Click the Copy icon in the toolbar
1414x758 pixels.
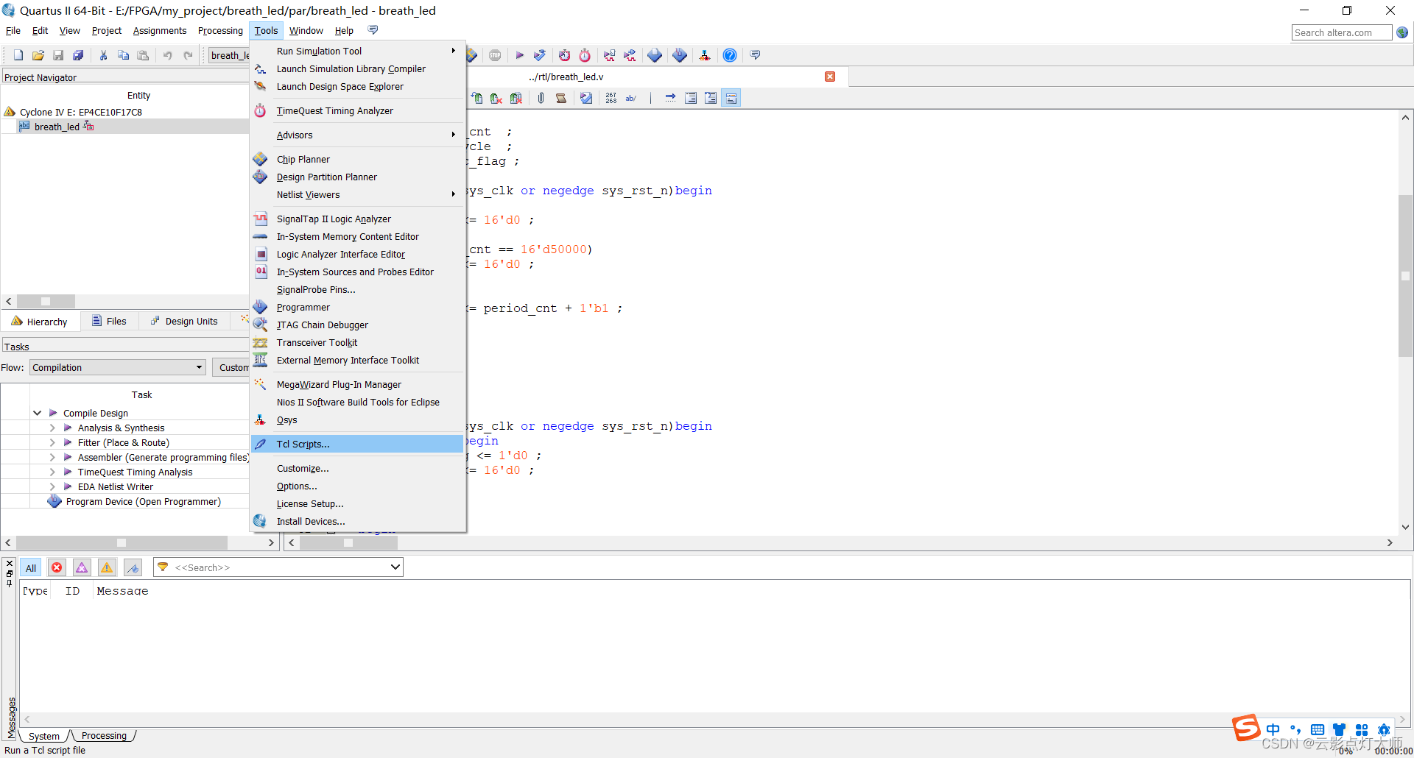tap(123, 55)
